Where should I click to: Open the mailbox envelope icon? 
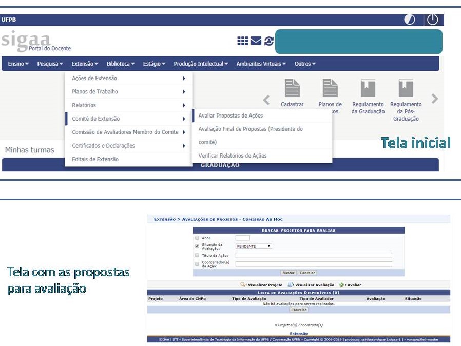click(256, 41)
